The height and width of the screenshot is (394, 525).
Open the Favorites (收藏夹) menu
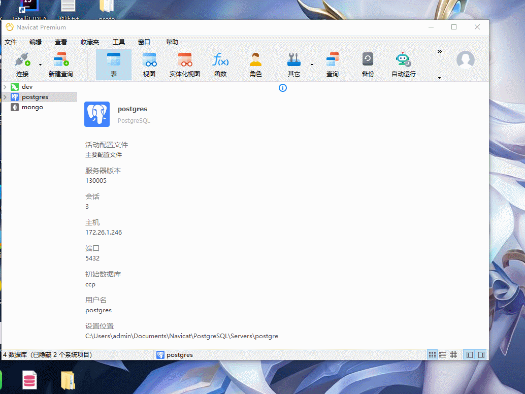point(90,42)
